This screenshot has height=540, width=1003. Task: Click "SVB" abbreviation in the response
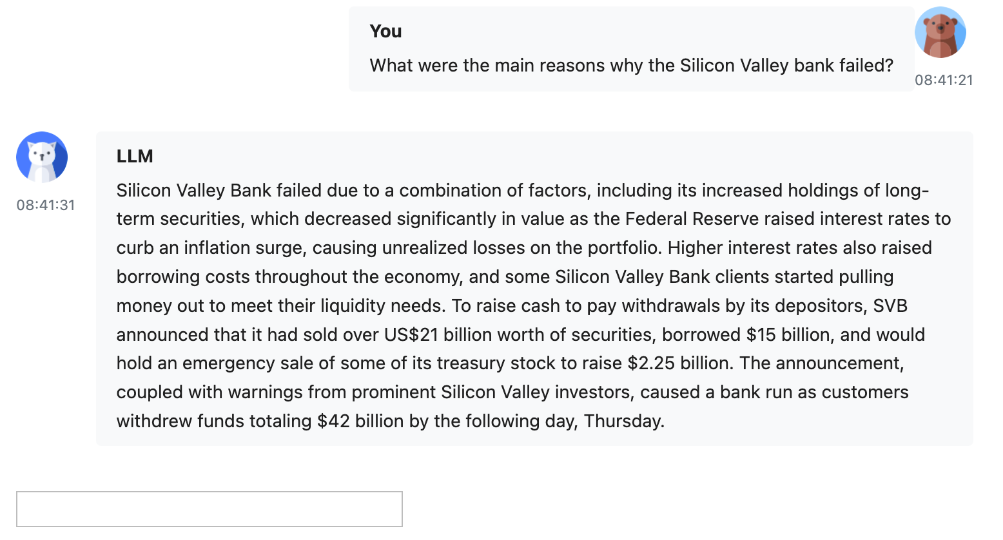pyautogui.click(x=890, y=306)
